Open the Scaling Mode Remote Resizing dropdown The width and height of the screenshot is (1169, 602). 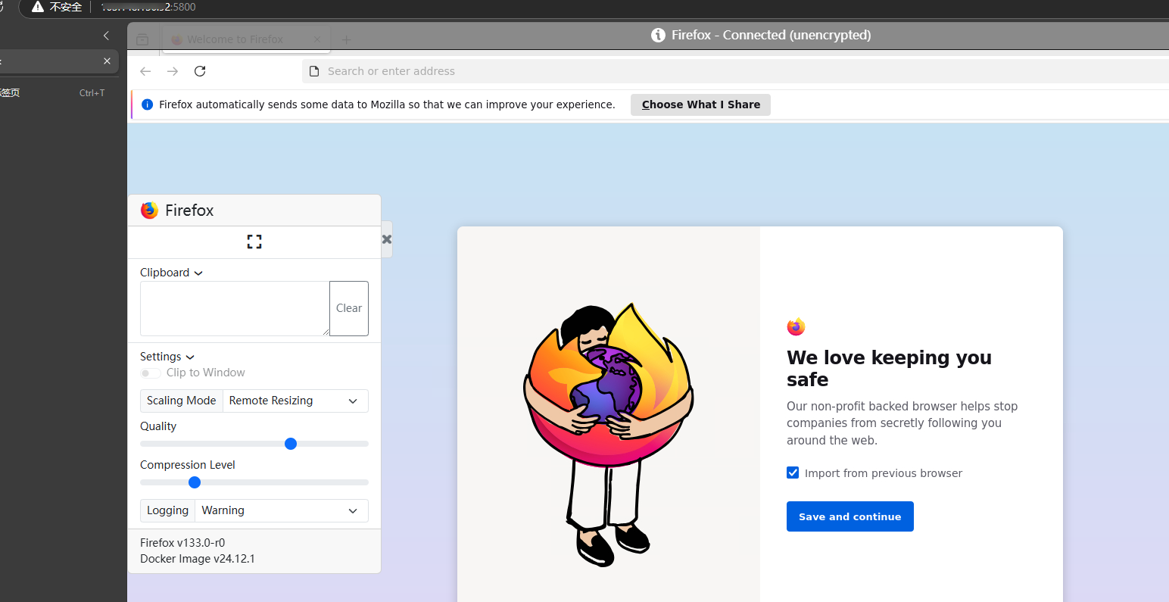point(295,401)
